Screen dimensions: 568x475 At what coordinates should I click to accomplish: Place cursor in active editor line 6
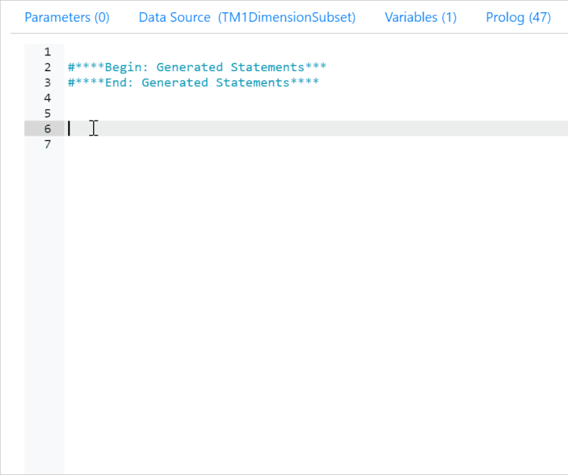(316, 129)
